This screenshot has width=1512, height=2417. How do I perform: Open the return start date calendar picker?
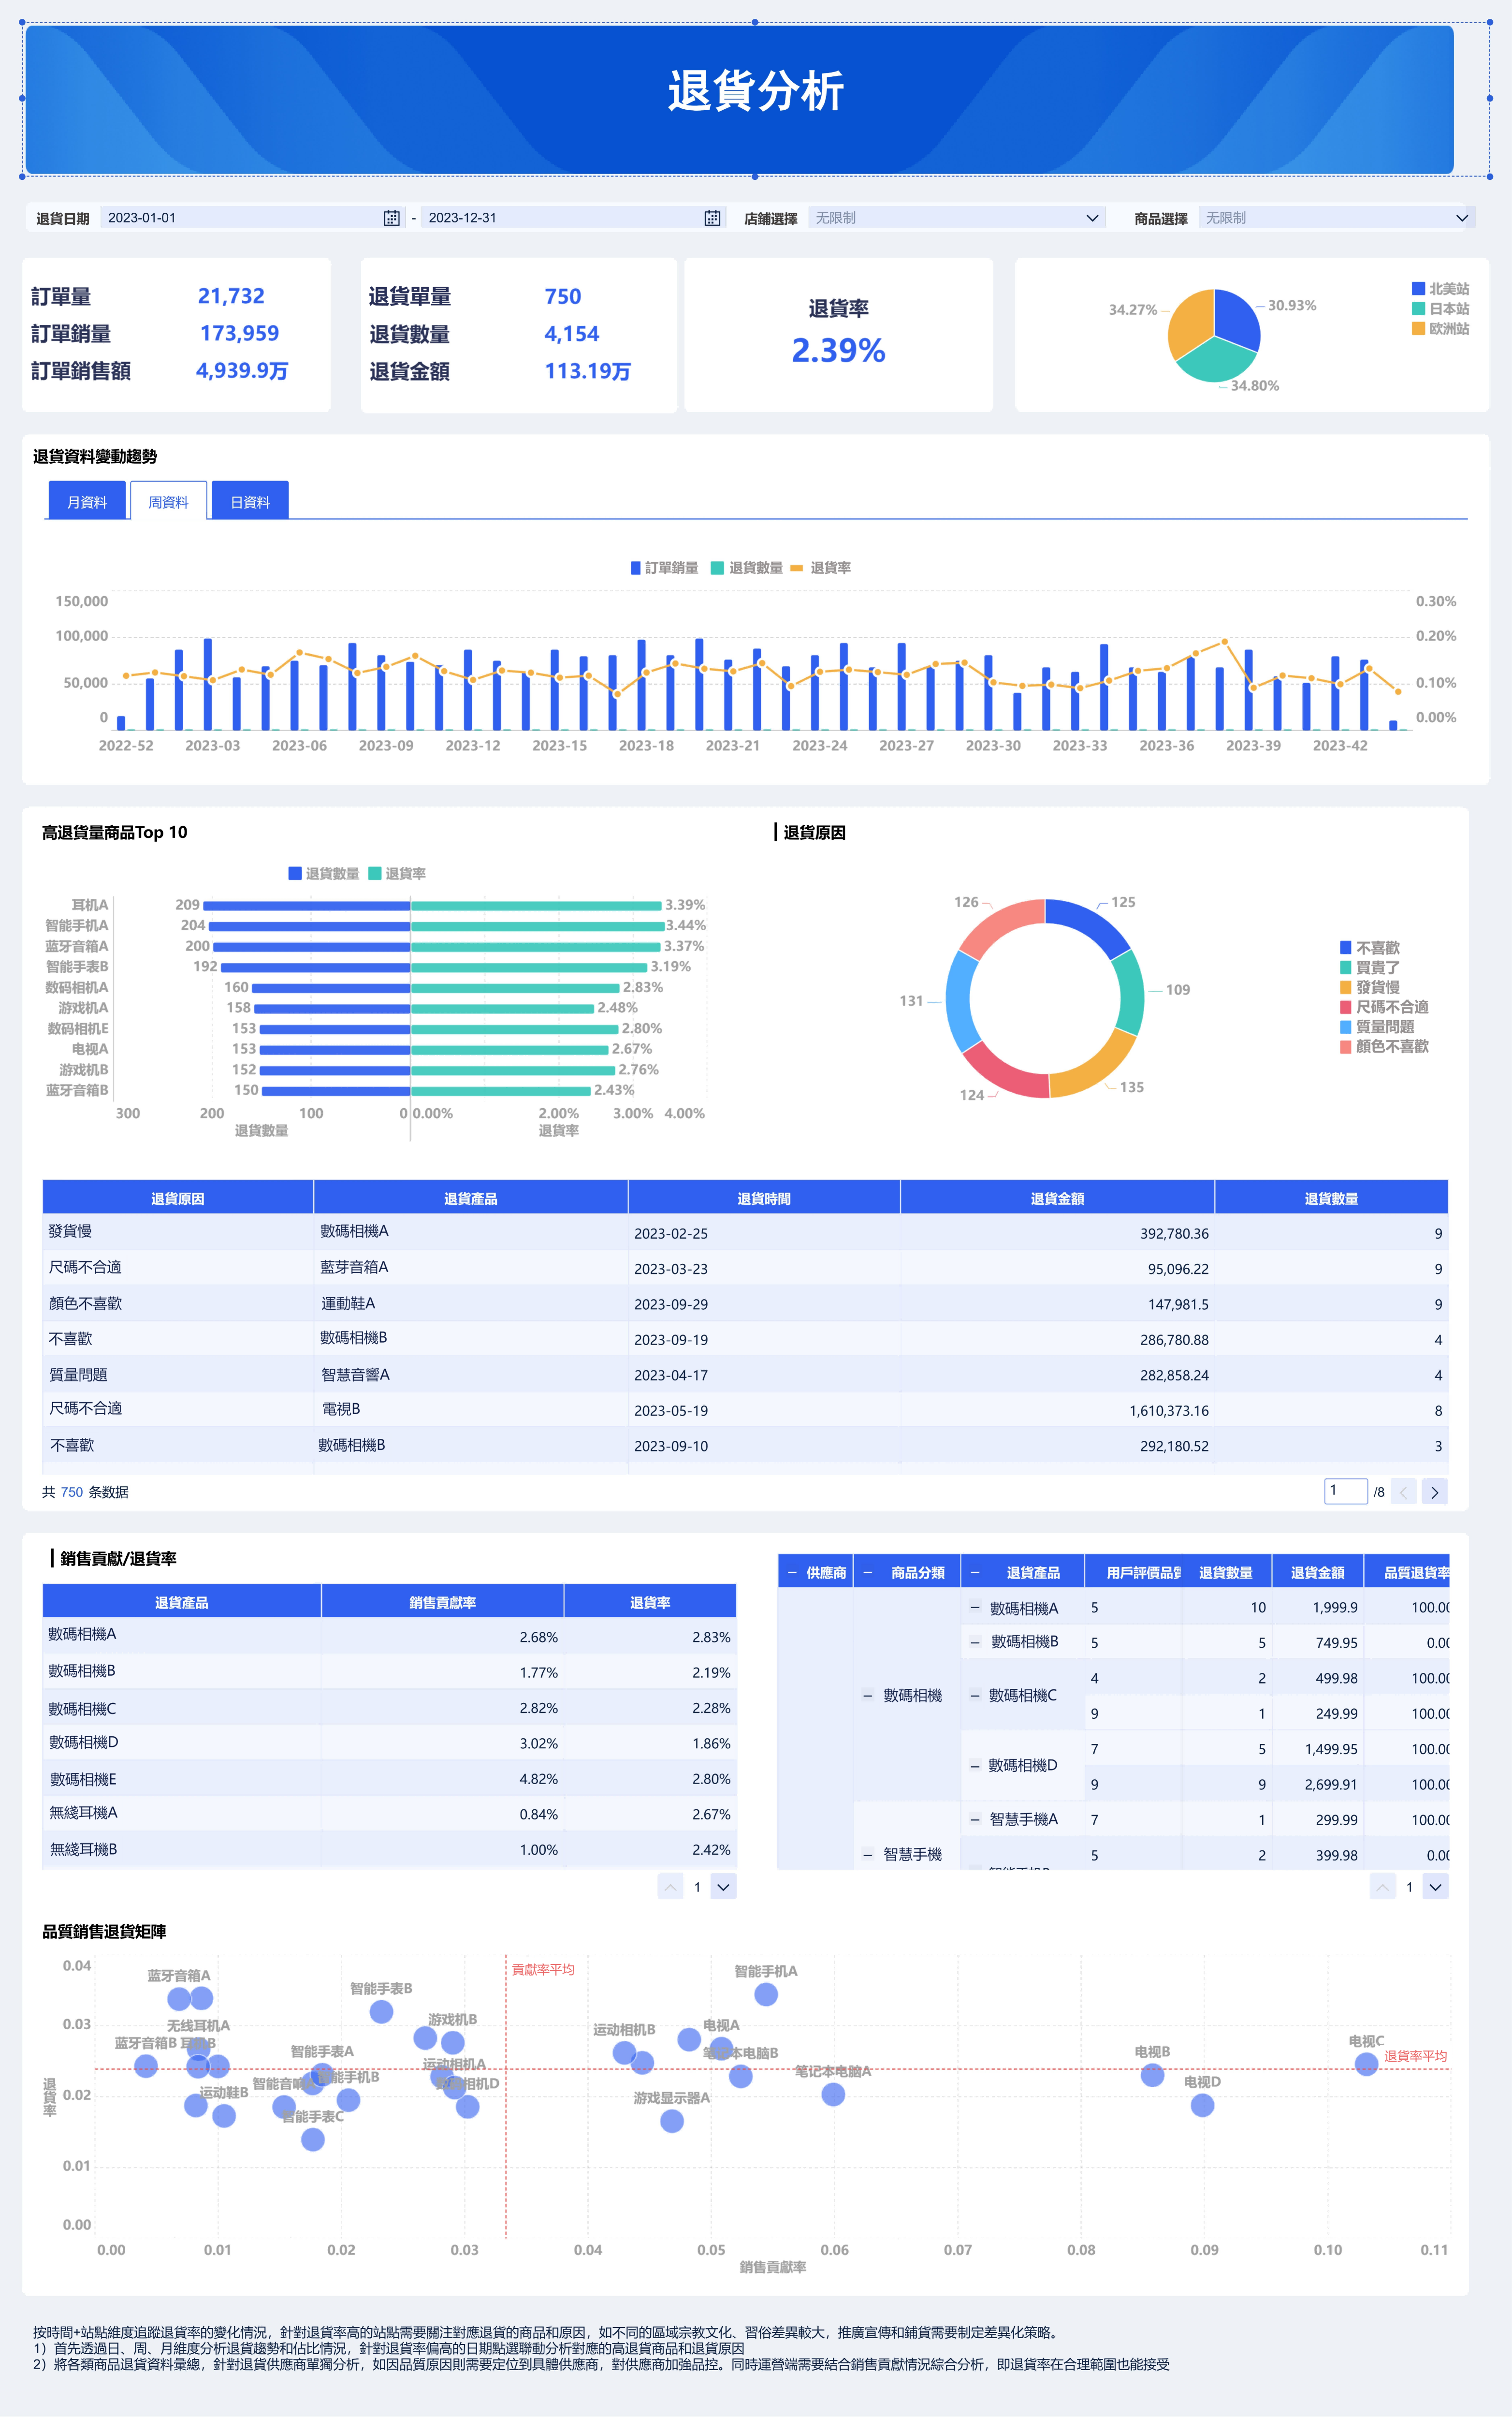click(x=391, y=218)
